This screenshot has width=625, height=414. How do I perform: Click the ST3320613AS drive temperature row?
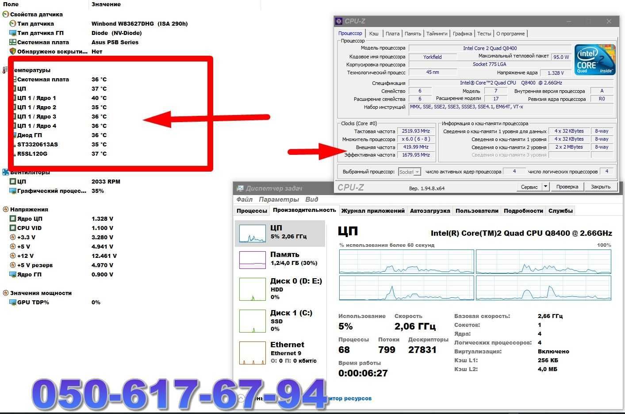(x=60, y=145)
